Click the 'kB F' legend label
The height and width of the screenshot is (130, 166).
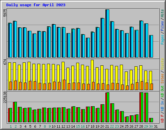[162, 119]
